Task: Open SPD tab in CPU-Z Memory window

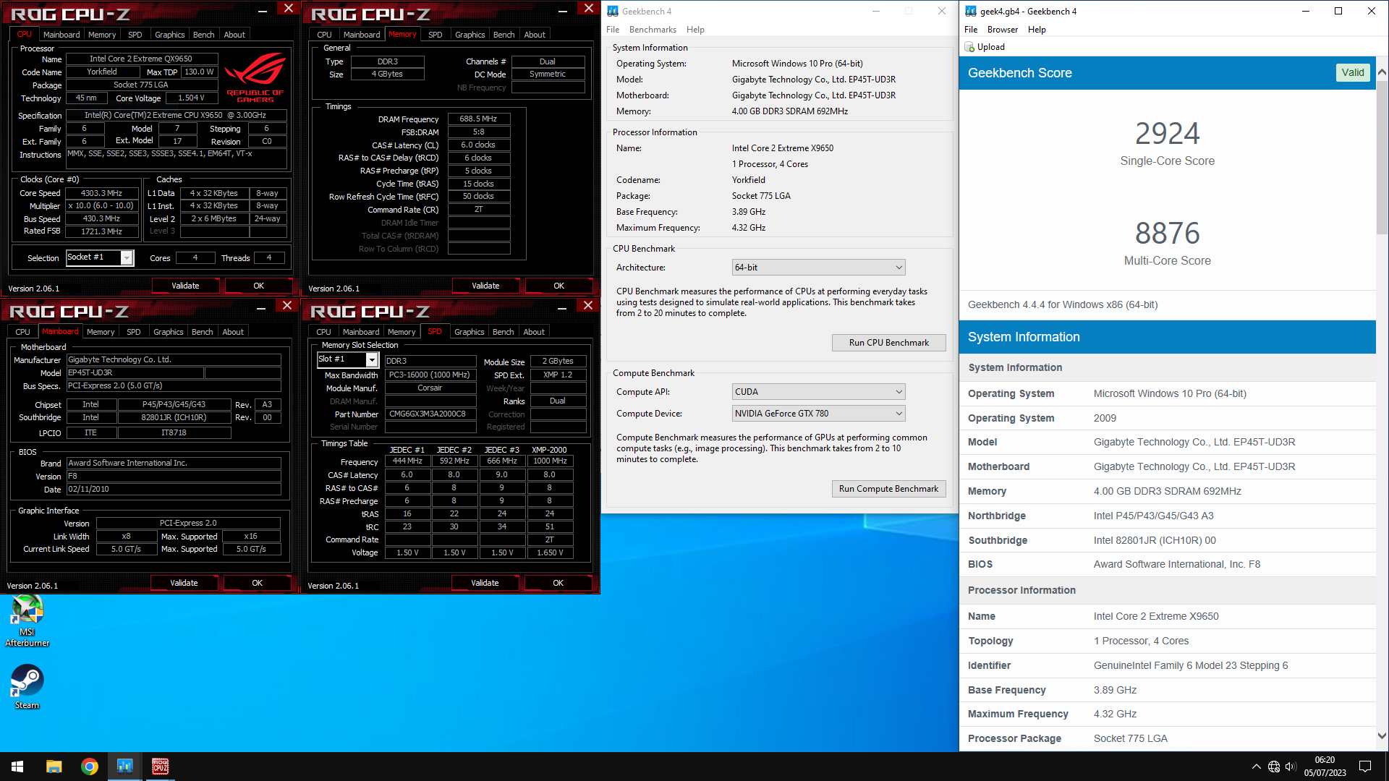Action: click(x=435, y=35)
